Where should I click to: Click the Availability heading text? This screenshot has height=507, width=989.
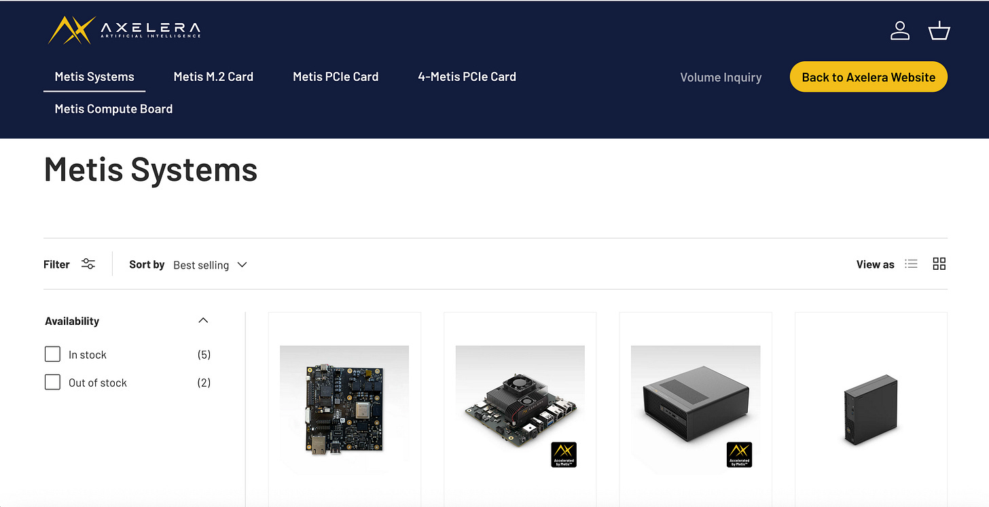point(72,321)
